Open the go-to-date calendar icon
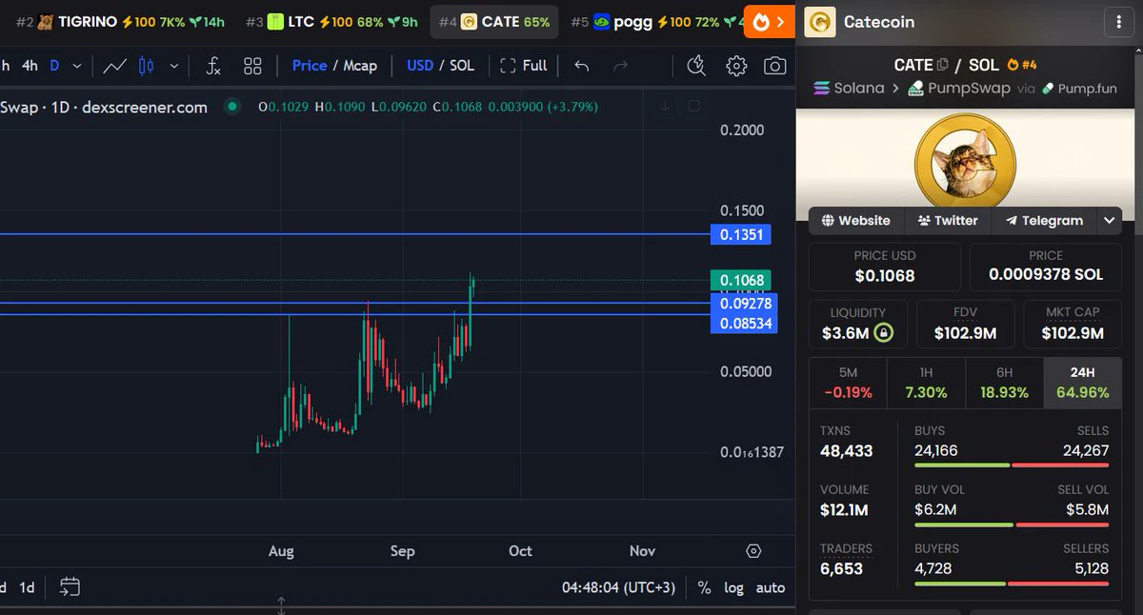Screen dimensions: 1143x615 70,586
